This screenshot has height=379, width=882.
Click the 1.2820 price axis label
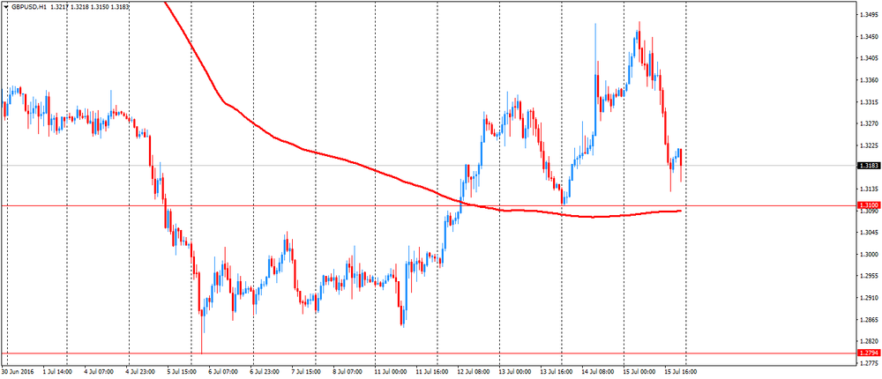[869, 341]
